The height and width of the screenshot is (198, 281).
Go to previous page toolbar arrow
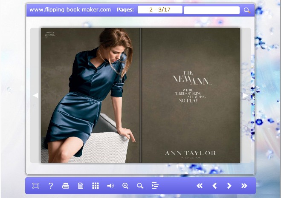tap(214, 186)
